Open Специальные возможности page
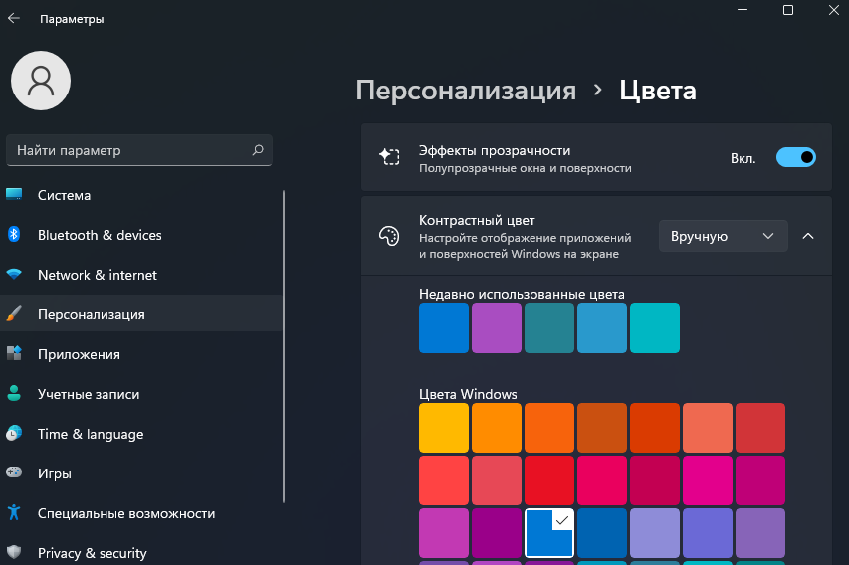 click(x=141, y=513)
